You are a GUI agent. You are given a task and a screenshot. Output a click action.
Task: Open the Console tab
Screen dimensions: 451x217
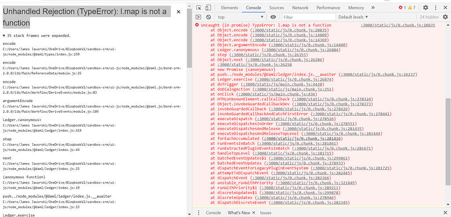(x=253, y=8)
